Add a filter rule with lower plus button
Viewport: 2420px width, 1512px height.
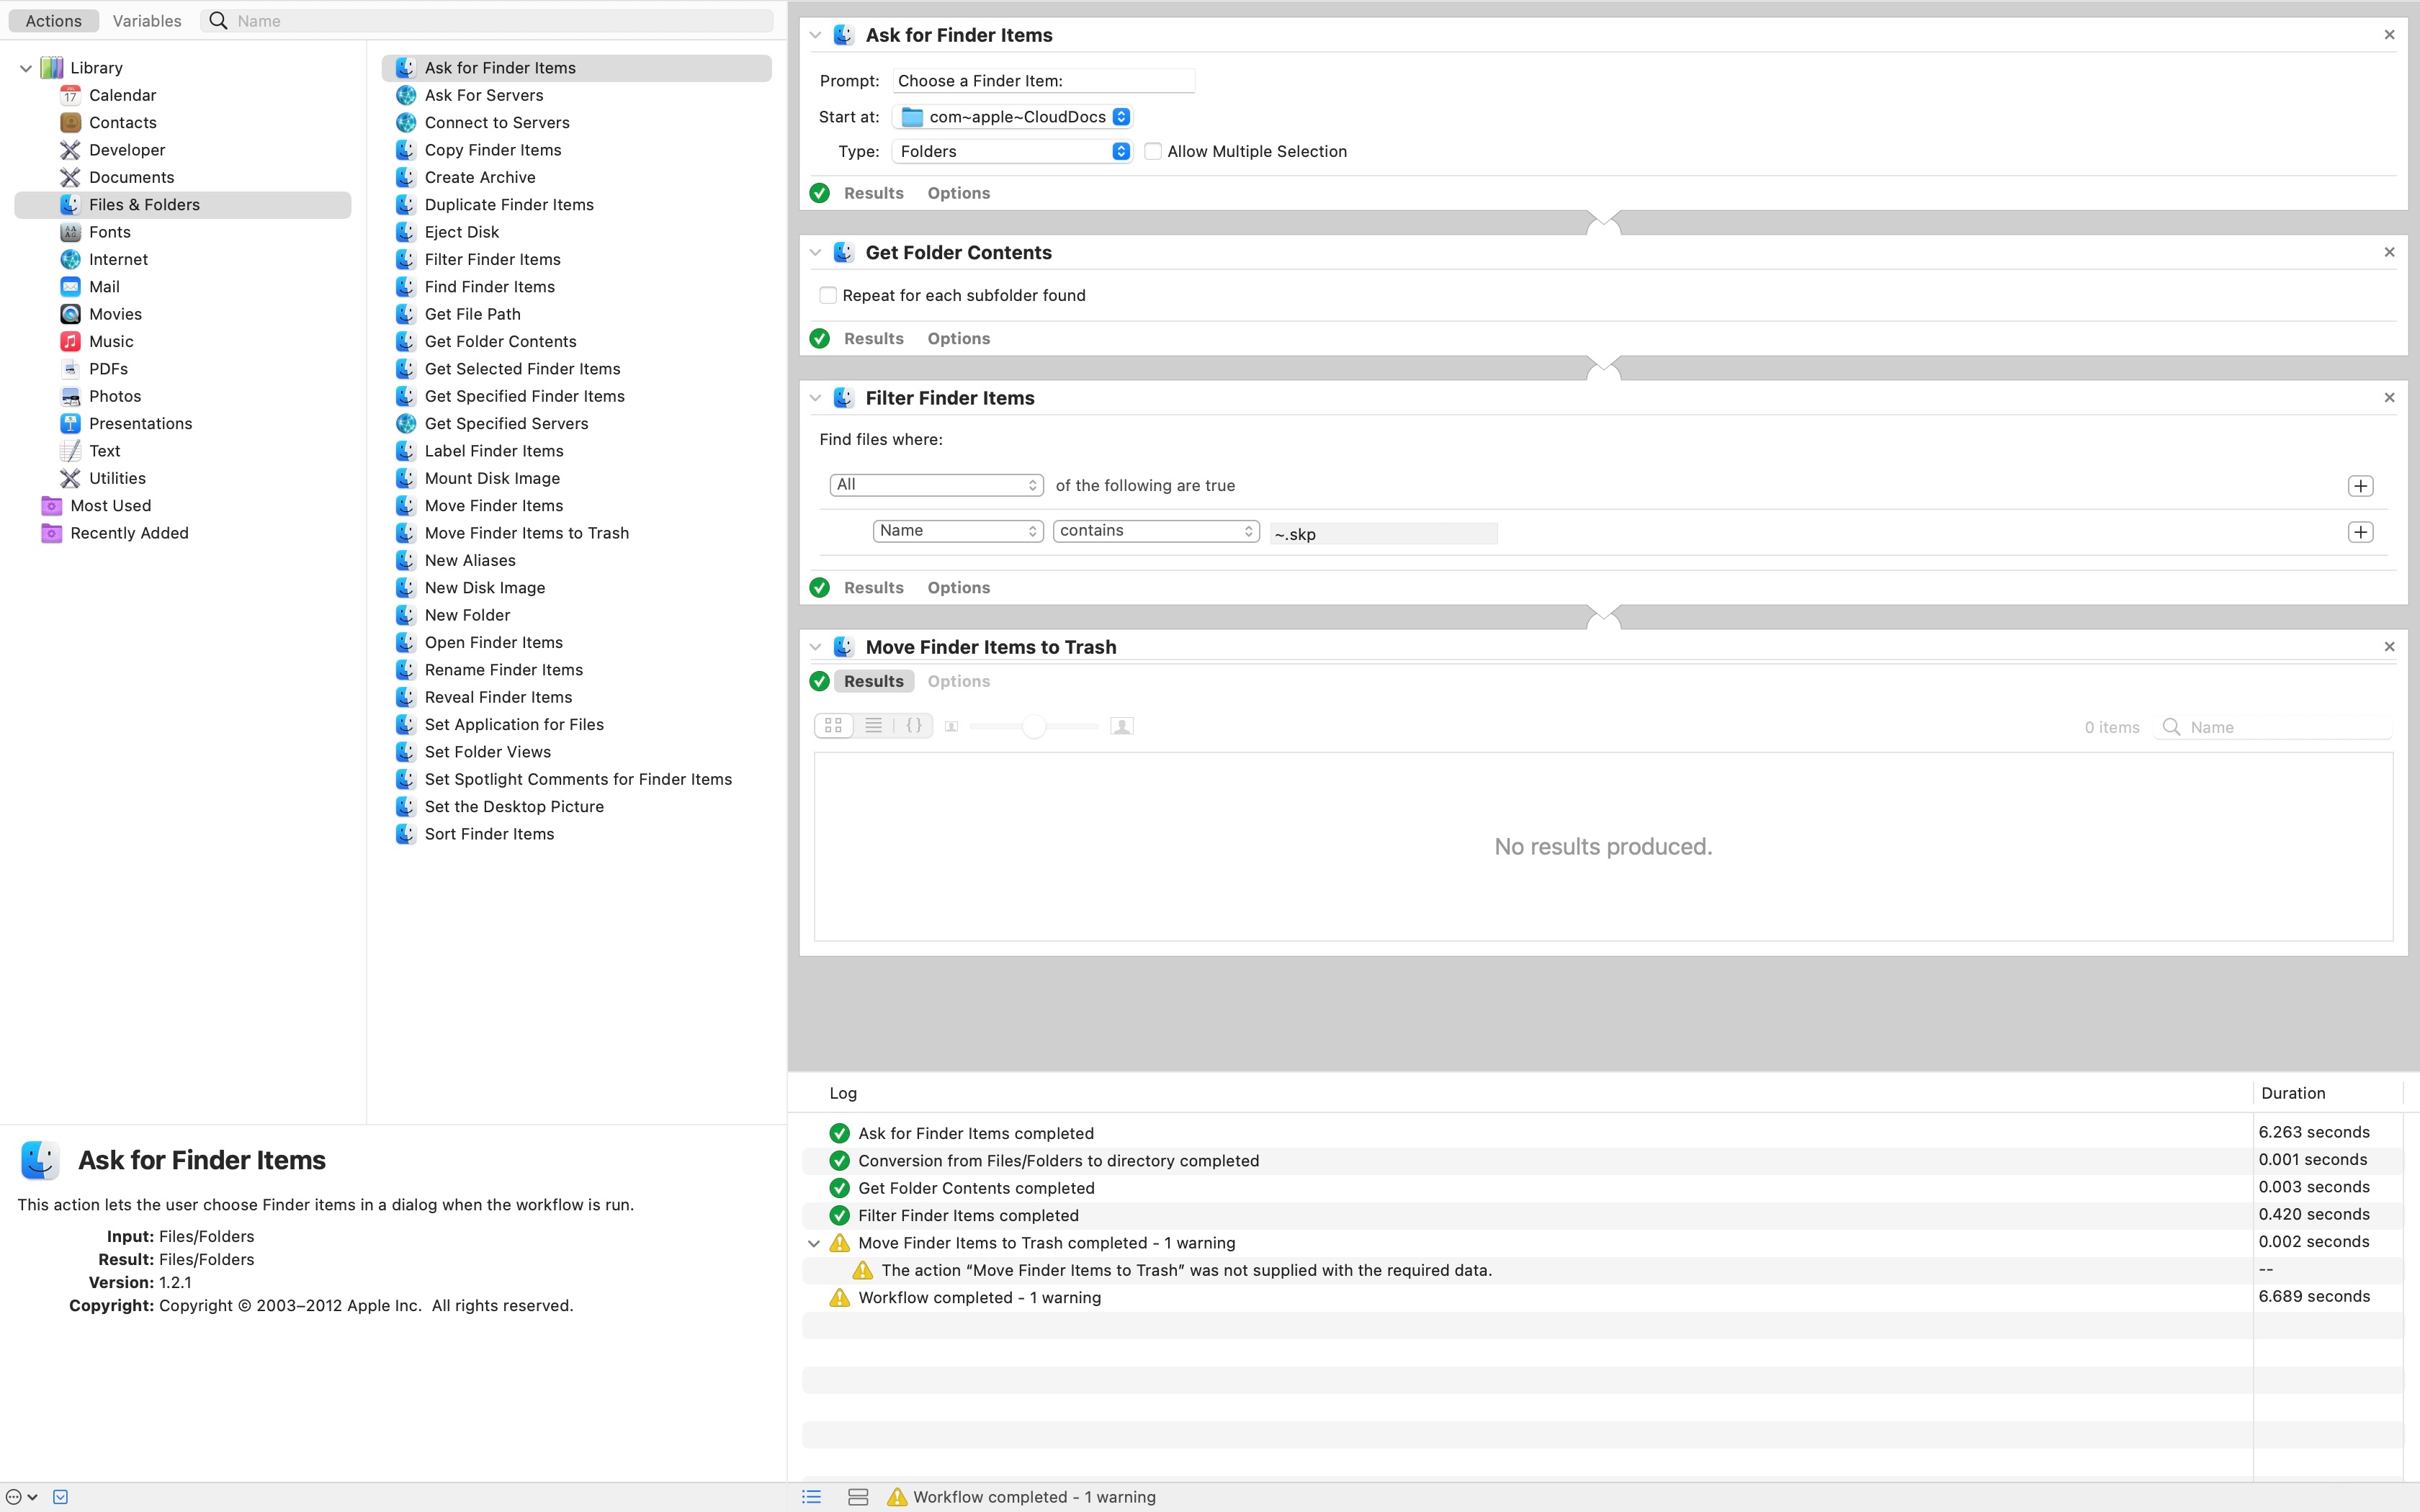[x=2360, y=532]
